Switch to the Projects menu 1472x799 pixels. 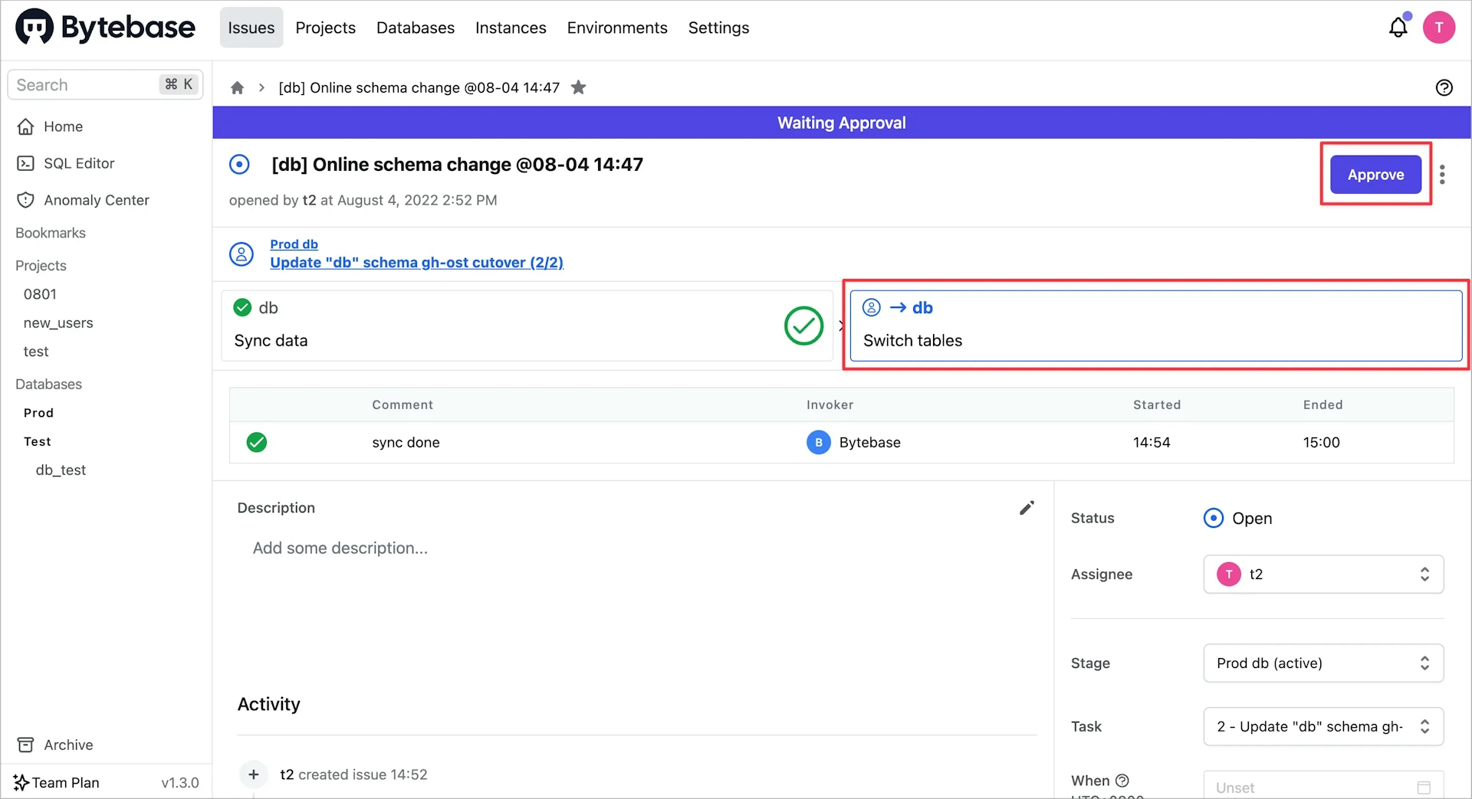(x=325, y=28)
